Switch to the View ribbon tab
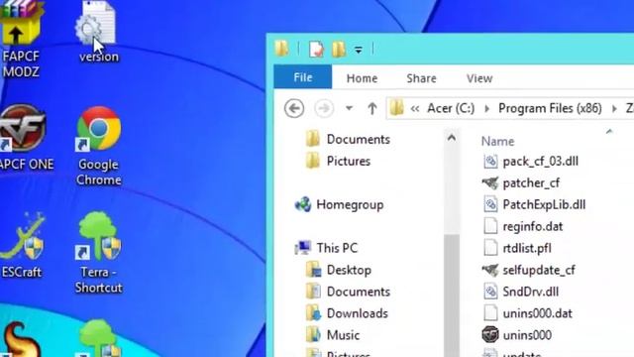 point(479,78)
